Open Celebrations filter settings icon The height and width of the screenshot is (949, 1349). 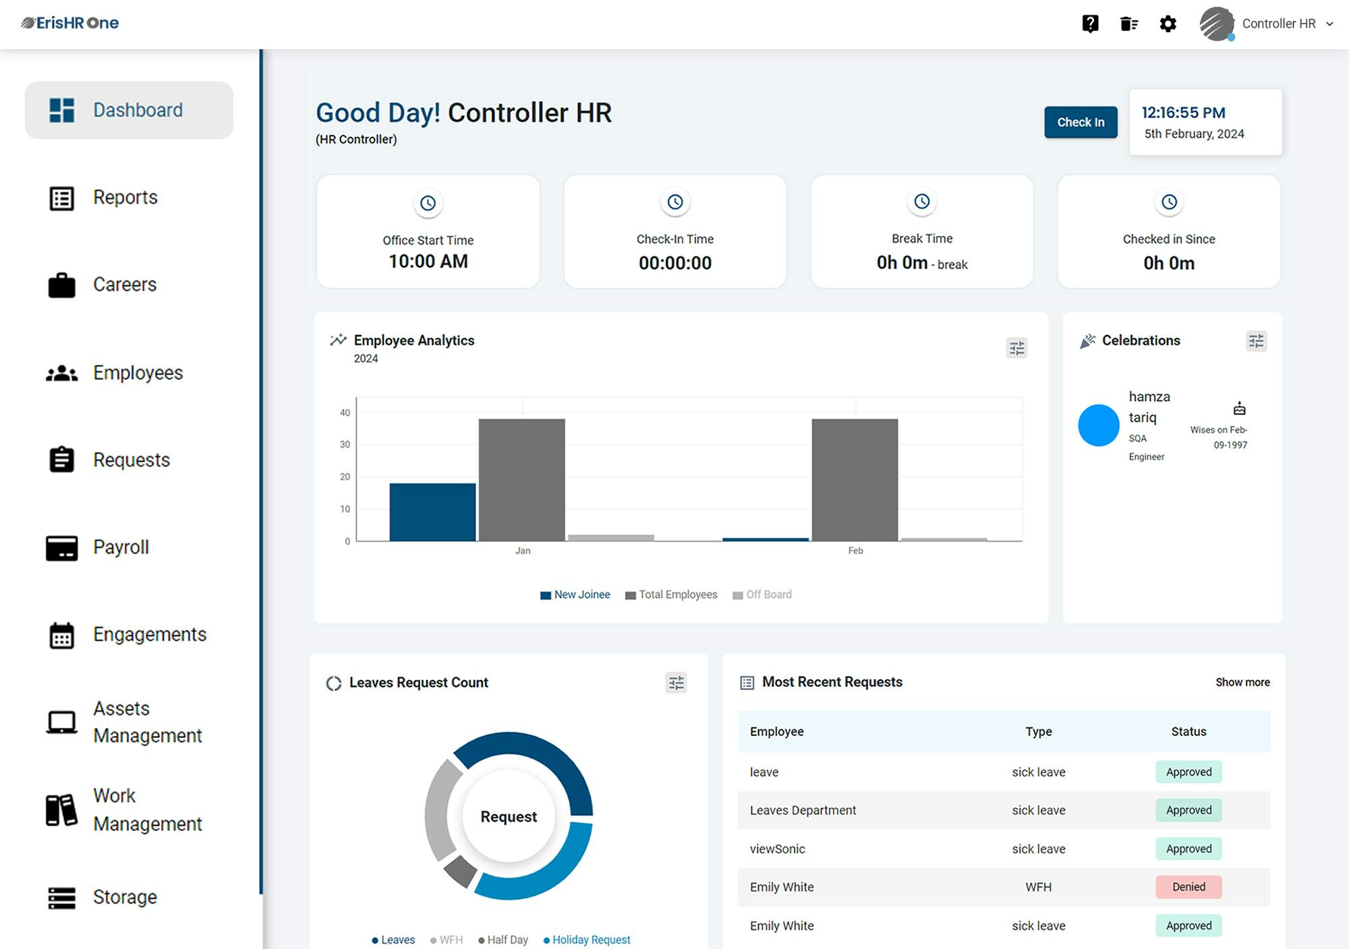coord(1256,341)
